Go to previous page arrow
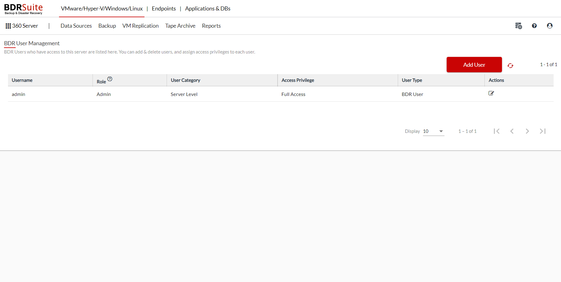 (512, 131)
